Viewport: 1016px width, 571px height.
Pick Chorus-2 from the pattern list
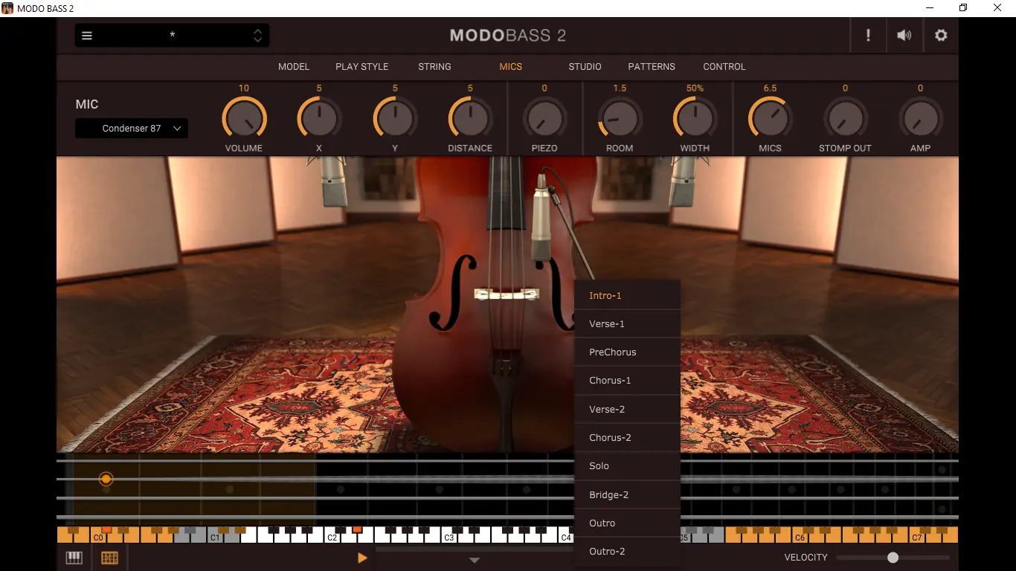[628, 438]
